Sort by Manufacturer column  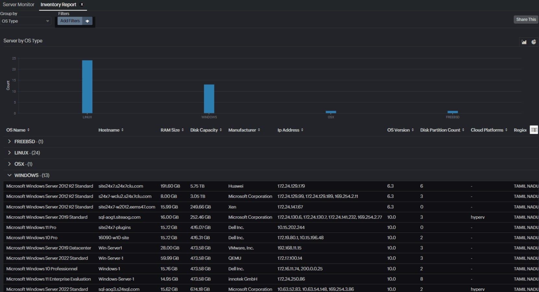click(x=244, y=130)
